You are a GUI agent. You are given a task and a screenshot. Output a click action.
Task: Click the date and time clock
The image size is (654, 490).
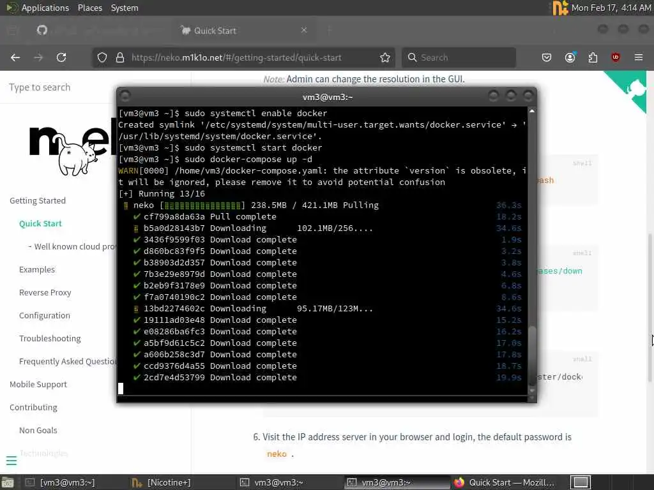[611, 8]
